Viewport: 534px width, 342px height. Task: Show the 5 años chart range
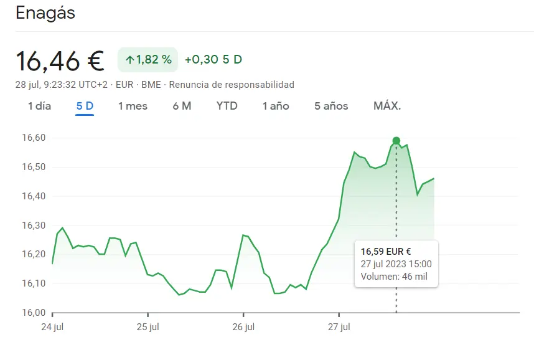click(331, 106)
